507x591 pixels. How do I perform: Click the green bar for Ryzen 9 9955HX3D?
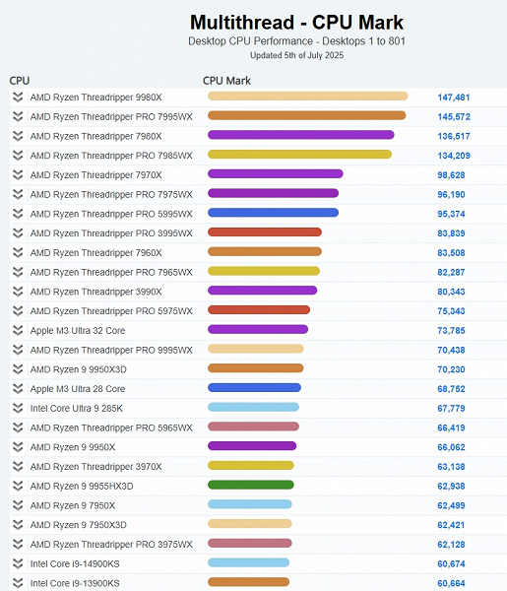click(x=251, y=485)
